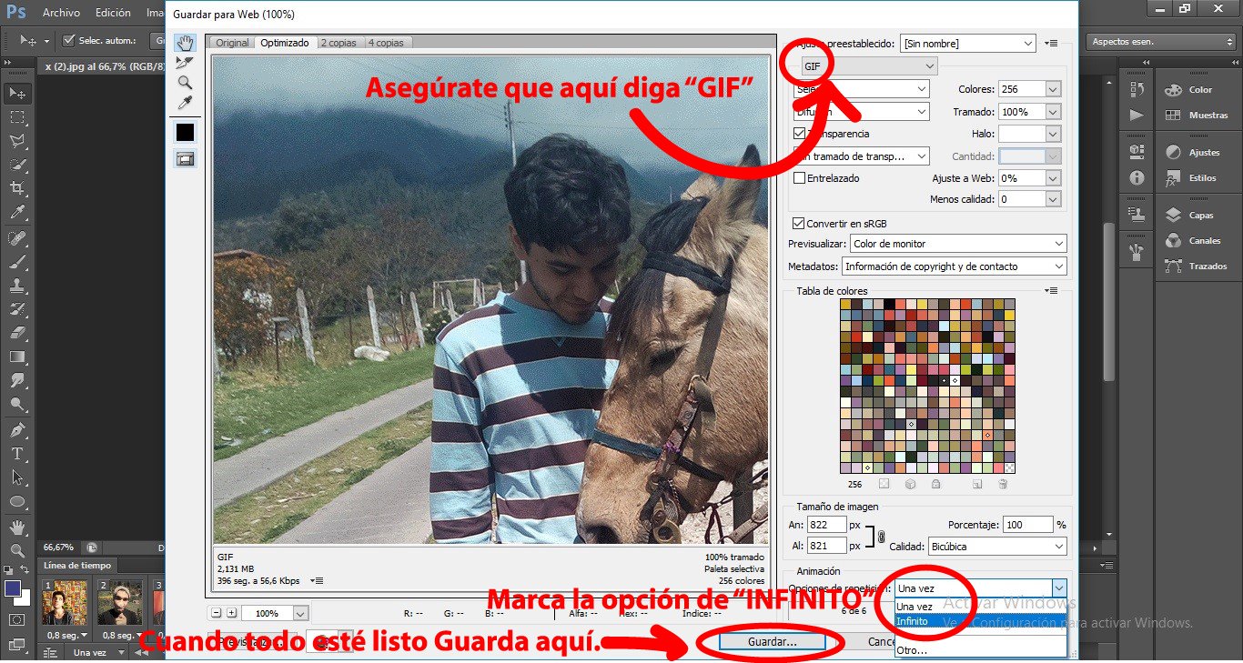Viewport: 1243px width, 663px height.
Task: Click the zoom out minus button
Action: pyautogui.click(x=217, y=613)
